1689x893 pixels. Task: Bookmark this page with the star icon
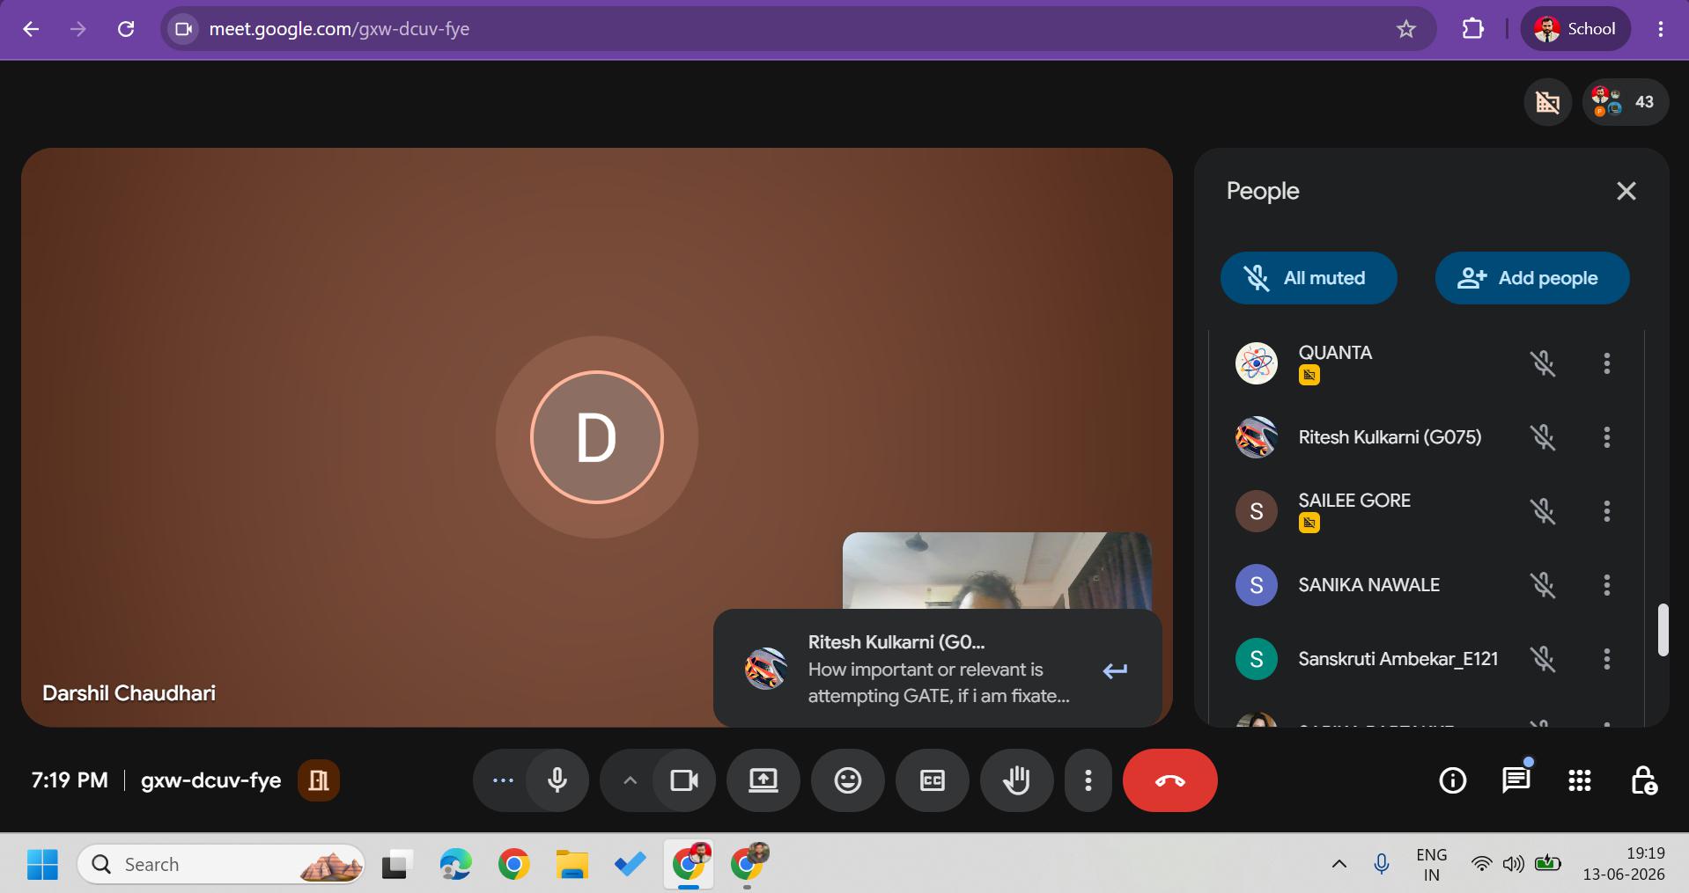click(1406, 29)
